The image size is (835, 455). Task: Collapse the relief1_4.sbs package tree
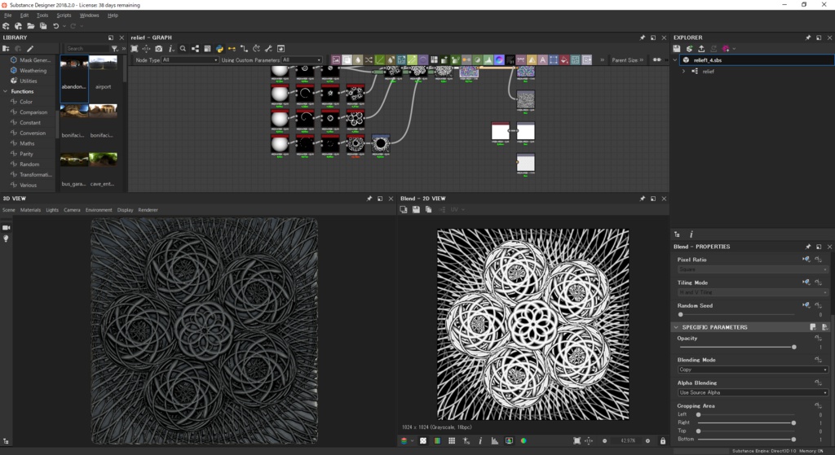tap(676, 60)
